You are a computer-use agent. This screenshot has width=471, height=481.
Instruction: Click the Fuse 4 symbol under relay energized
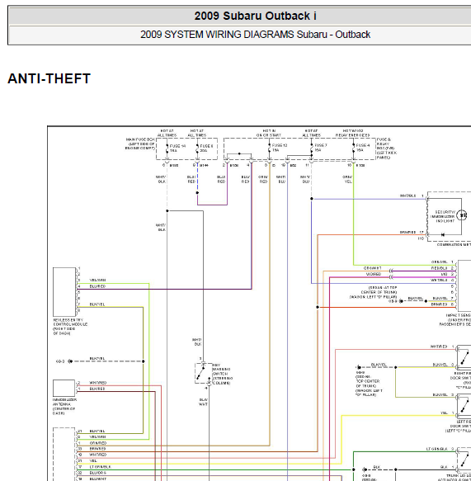point(354,149)
